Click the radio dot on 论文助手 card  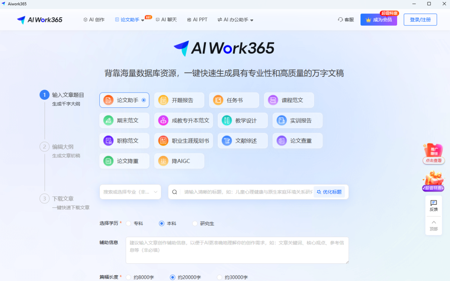pyautogui.click(x=144, y=100)
